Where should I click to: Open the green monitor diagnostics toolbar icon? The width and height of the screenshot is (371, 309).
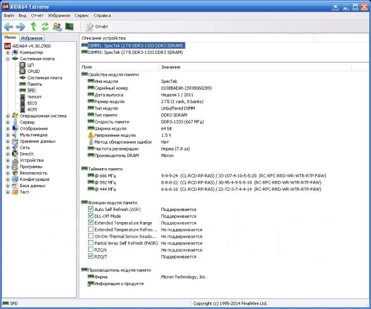click(x=70, y=27)
